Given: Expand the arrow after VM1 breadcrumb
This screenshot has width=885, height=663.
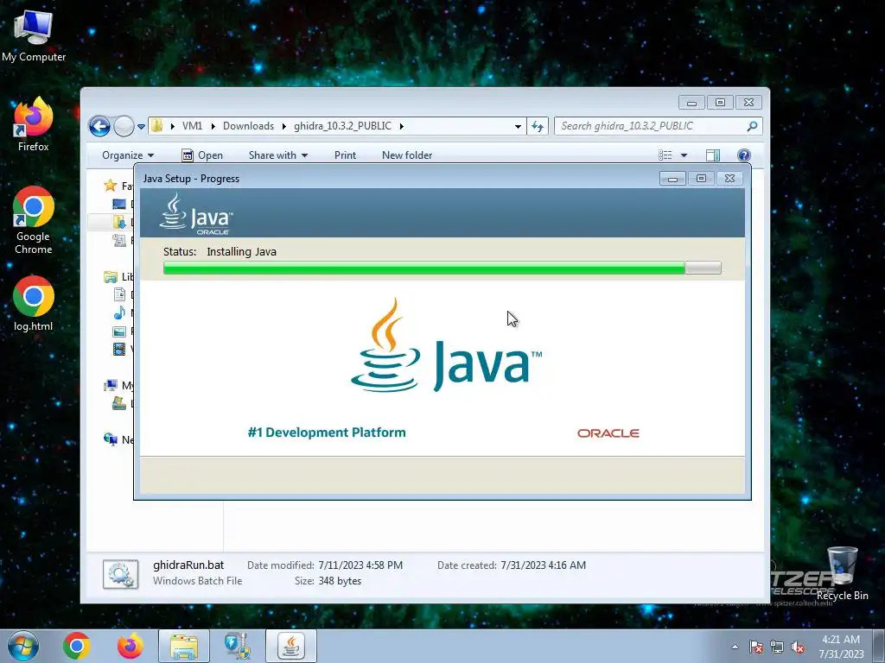Looking at the screenshot, I should click(213, 126).
